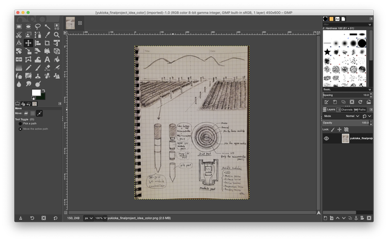The height and width of the screenshot is (241, 388).
Task: Select the Ellipse Select tool
Action: point(28,27)
